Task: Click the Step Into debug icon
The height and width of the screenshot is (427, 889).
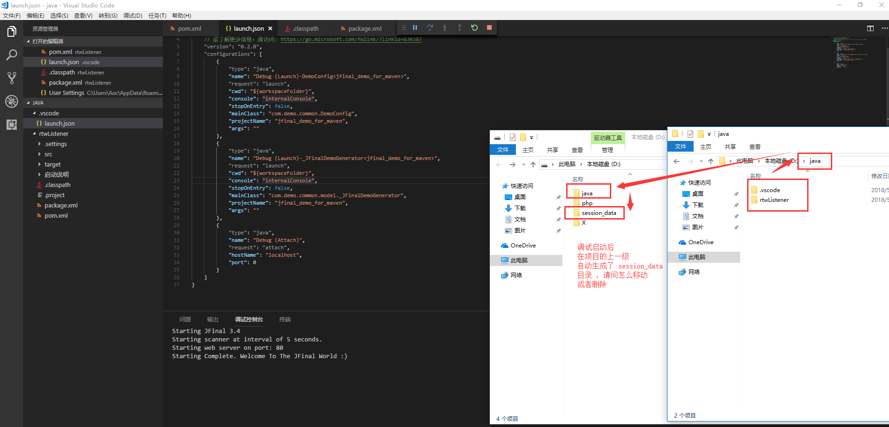Action: tap(445, 28)
